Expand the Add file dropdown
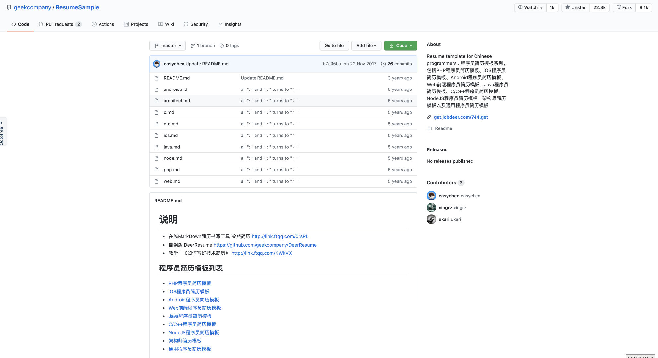658x358 pixels. coord(366,46)
